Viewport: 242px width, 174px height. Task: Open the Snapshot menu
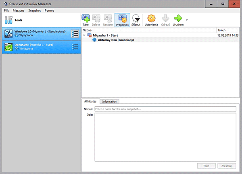(34, 10)
